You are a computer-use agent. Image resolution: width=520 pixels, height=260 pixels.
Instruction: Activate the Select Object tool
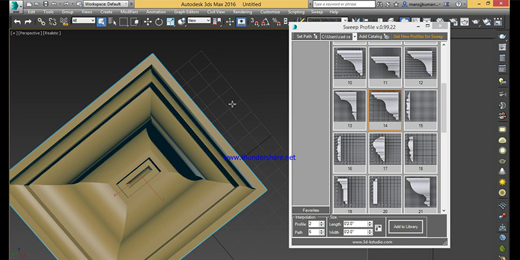point(101,22)
